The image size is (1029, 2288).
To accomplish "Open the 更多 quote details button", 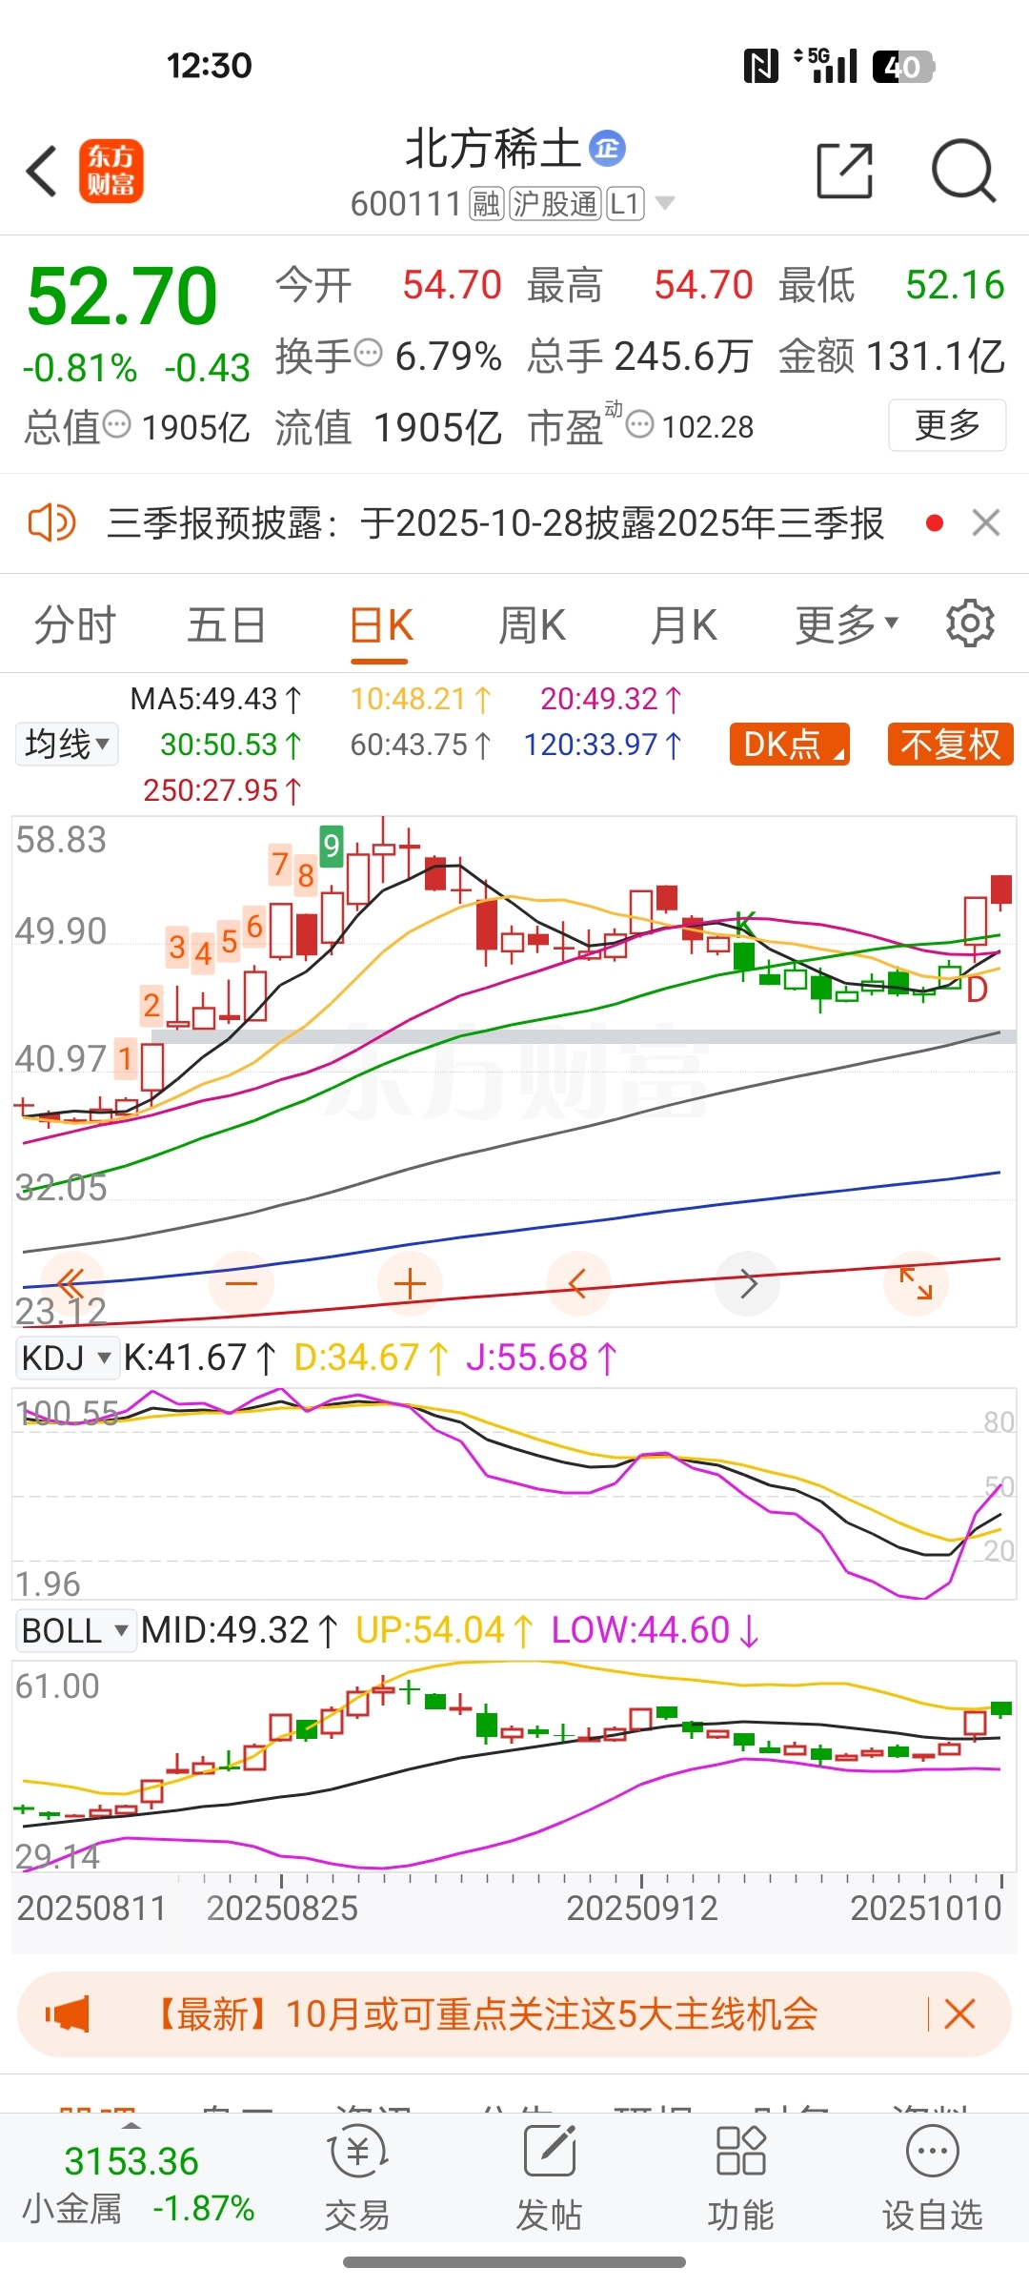I will [947, 425].
